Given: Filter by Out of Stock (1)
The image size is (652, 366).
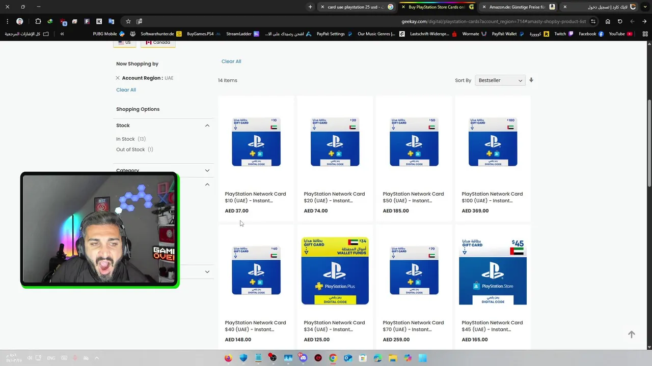Looking at the screenshot, I should (134, 149).
